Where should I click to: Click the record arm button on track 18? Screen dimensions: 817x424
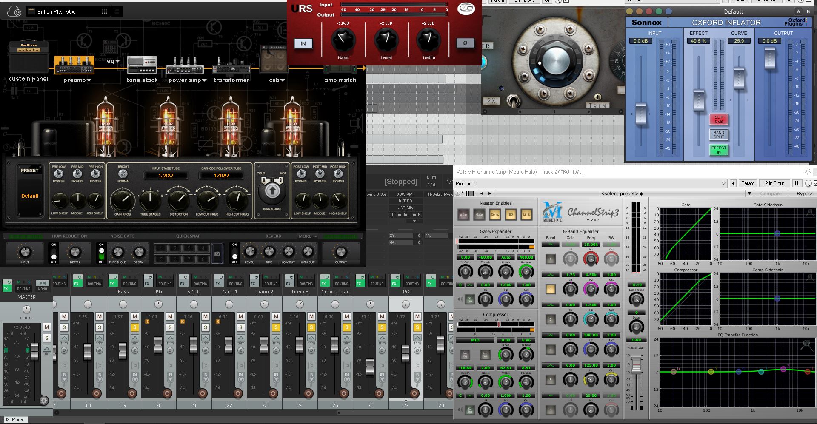pos(97,393)
